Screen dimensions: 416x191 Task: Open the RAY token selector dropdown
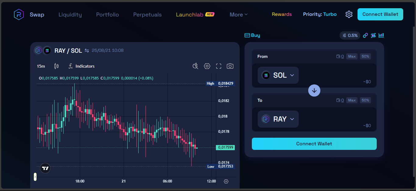(278, 119)
